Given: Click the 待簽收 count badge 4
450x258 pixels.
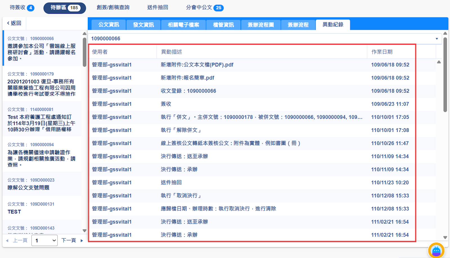Looking at the screenshot, I should (x=31, y=8).
